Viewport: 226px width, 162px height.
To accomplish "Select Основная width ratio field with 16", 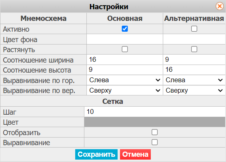I will click(x=125, y=59).
